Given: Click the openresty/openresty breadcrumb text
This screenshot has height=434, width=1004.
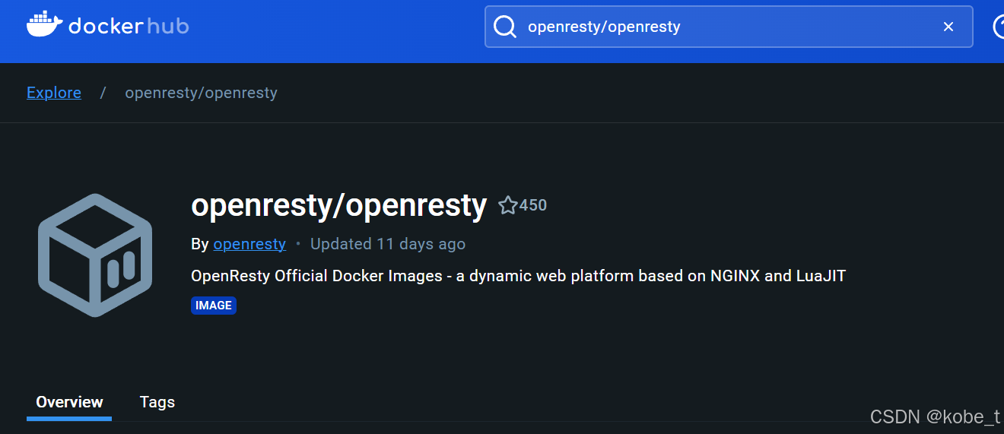Looking at the screenshot, I should (x=201, y=93).
